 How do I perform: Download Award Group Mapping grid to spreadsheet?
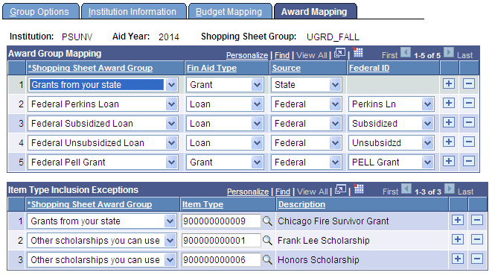tap(358, 52)
